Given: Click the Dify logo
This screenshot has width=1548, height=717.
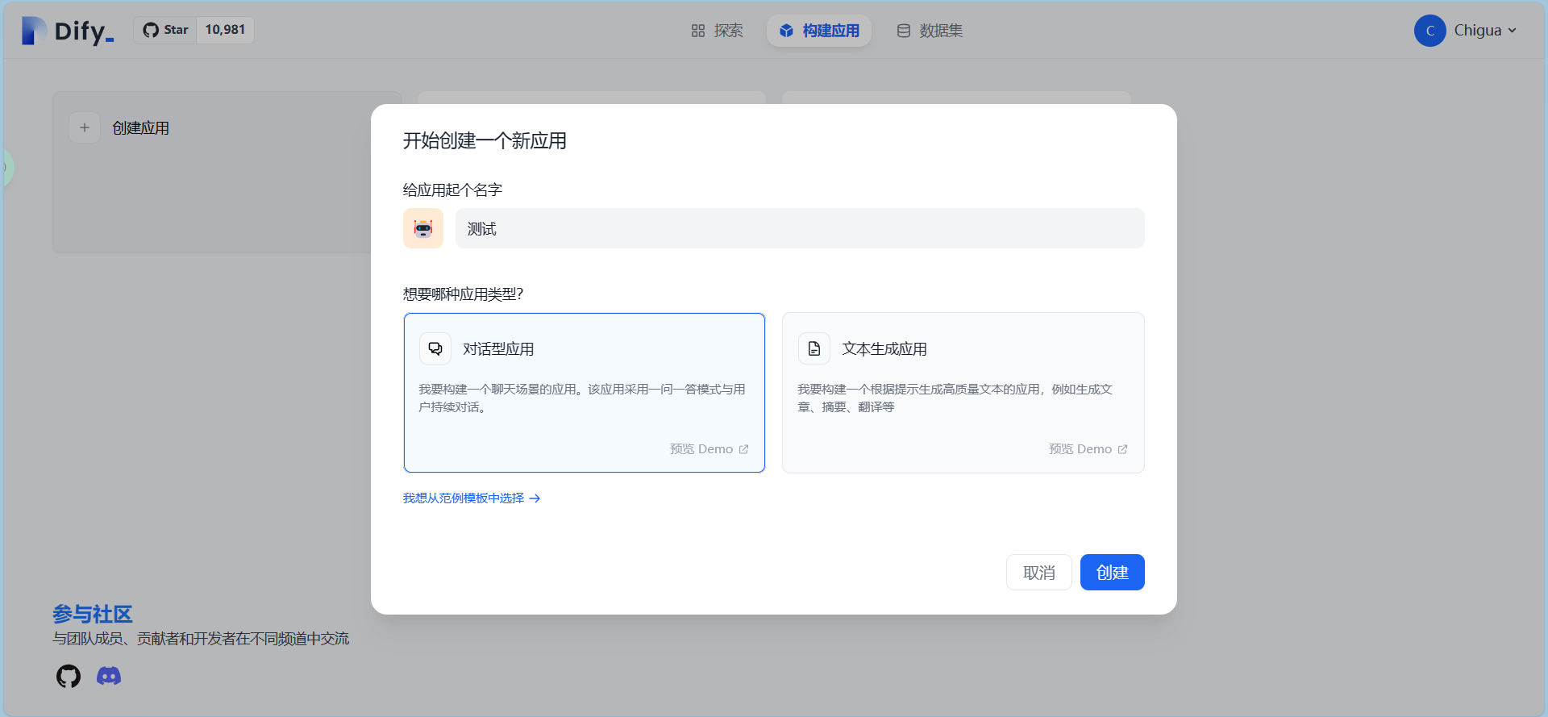Looking at the screenshot, I should click(x=68, y=31).
